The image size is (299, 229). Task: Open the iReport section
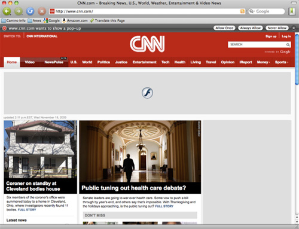tap(246, 62)
